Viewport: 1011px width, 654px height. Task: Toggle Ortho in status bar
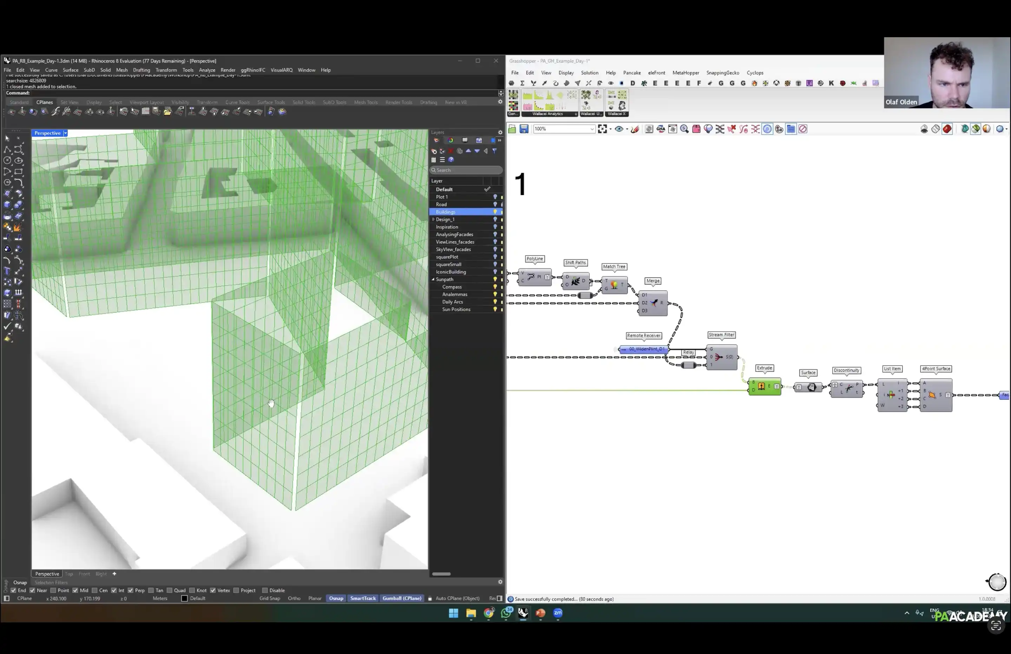click(294, 598)
